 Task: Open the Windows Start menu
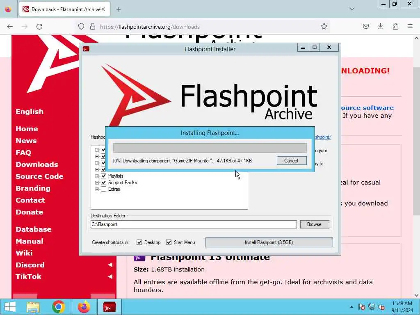10,307
